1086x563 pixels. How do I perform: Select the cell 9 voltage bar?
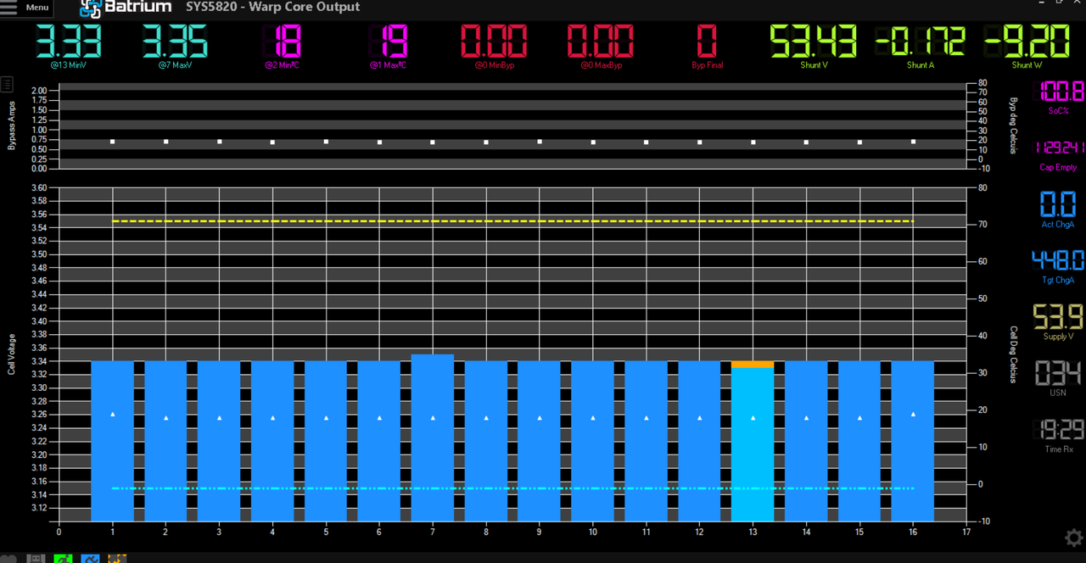tap(540, 441)
